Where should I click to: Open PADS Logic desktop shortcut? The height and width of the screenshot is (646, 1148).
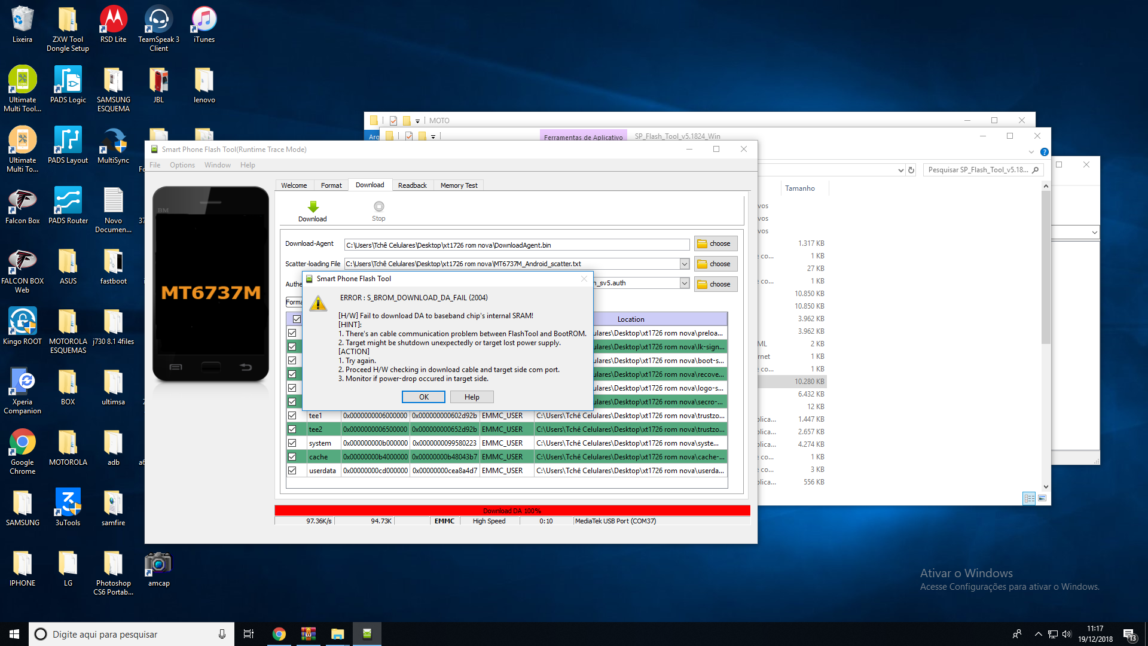(68, 85)
